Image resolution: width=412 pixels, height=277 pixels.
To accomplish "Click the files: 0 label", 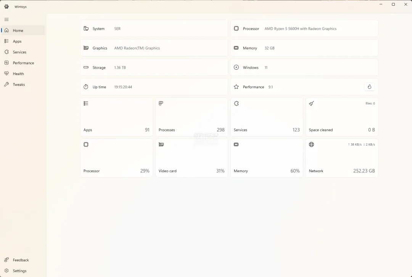I will tap(370, 103).
